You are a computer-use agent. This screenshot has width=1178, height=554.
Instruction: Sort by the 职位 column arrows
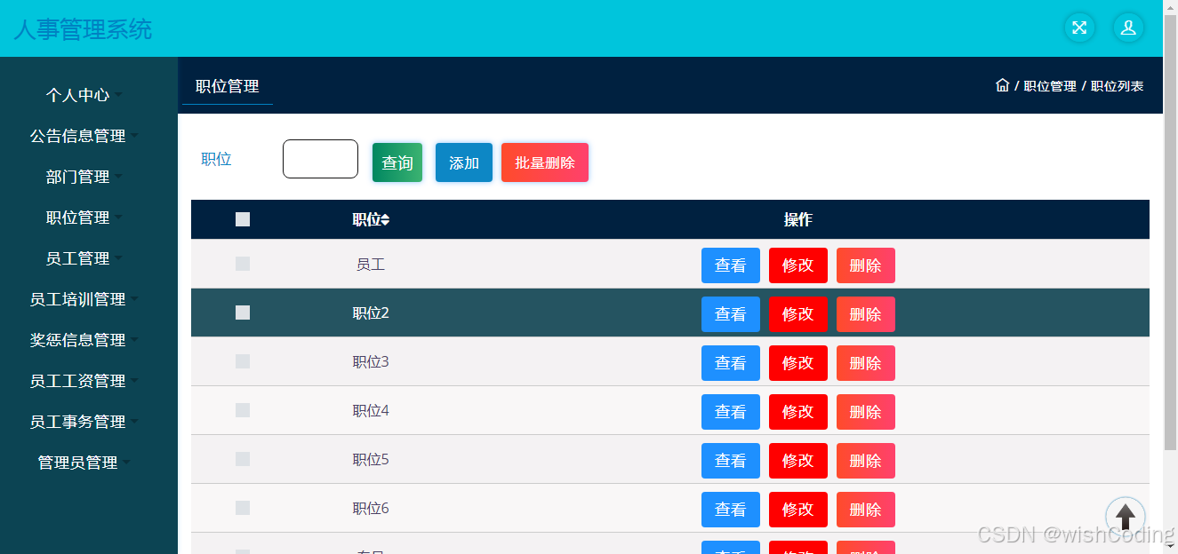(385, 220)
